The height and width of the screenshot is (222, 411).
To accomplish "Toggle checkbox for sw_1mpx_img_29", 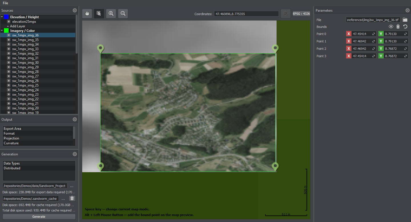I will [9, 67].
